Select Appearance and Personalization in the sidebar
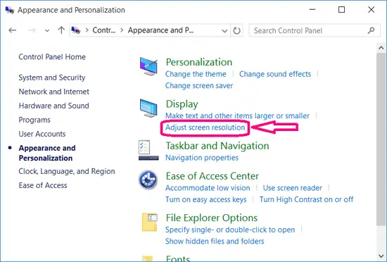This screenshot has height=262, width=387. (x=47, y=153)
